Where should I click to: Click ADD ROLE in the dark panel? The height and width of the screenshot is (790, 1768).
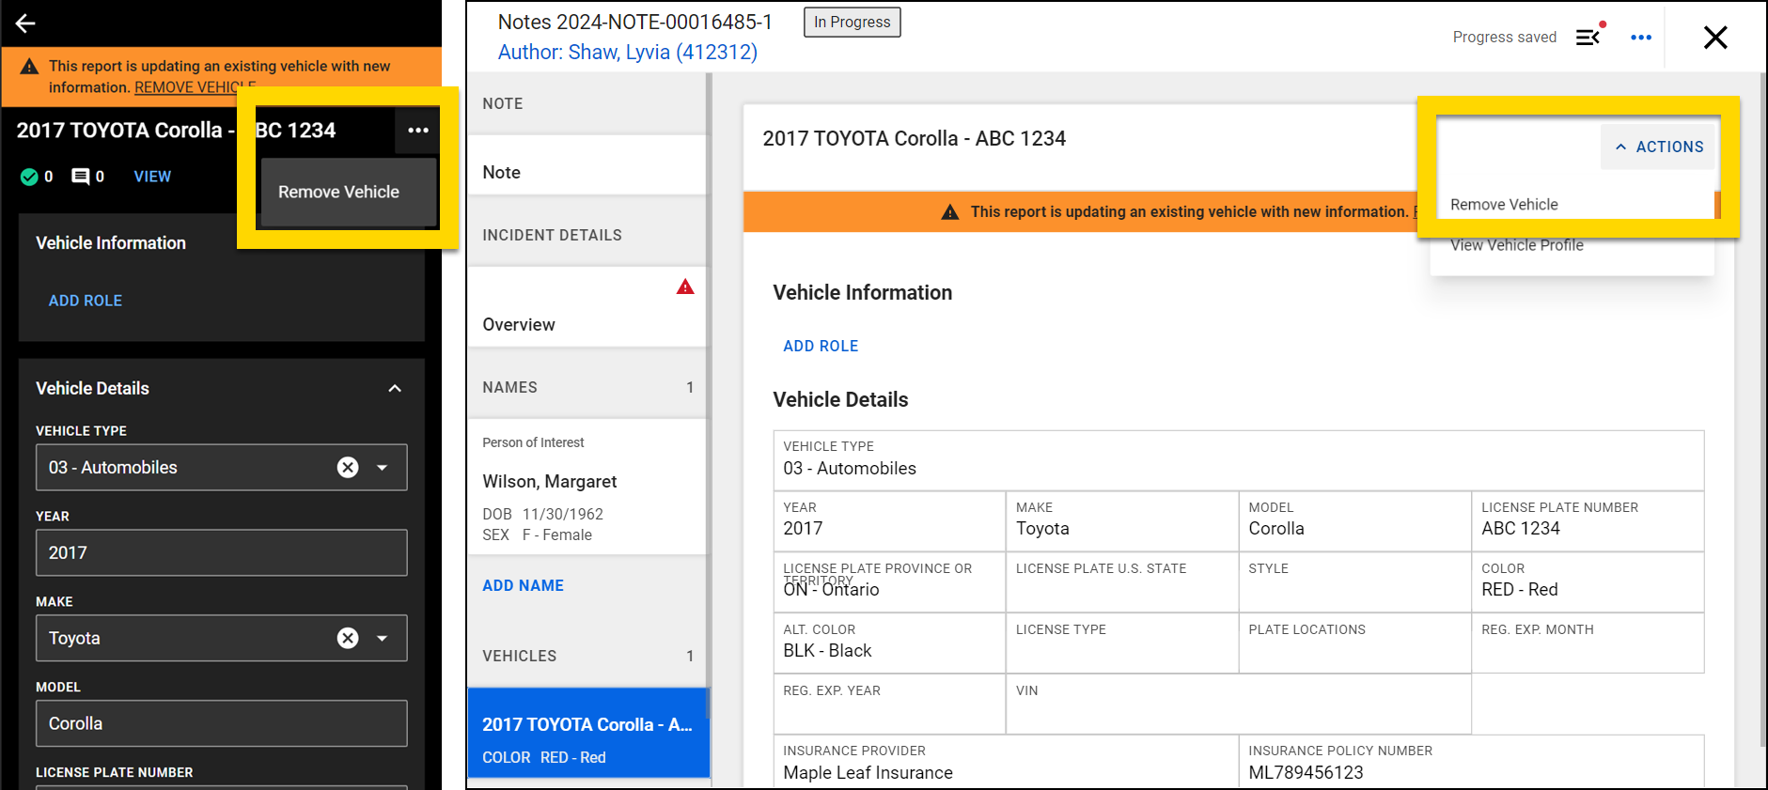tap(86, 301)
